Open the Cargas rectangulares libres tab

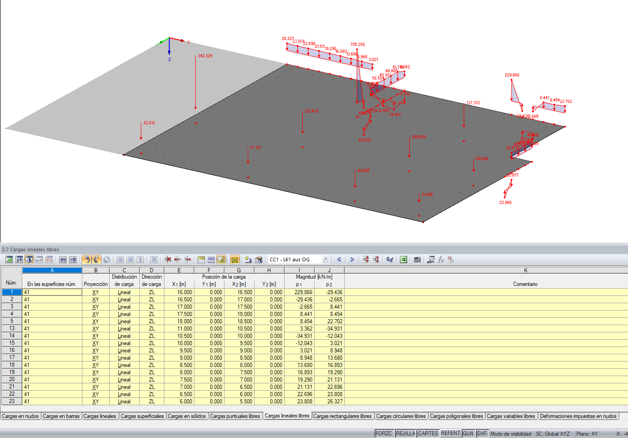[x=342, y=416]
